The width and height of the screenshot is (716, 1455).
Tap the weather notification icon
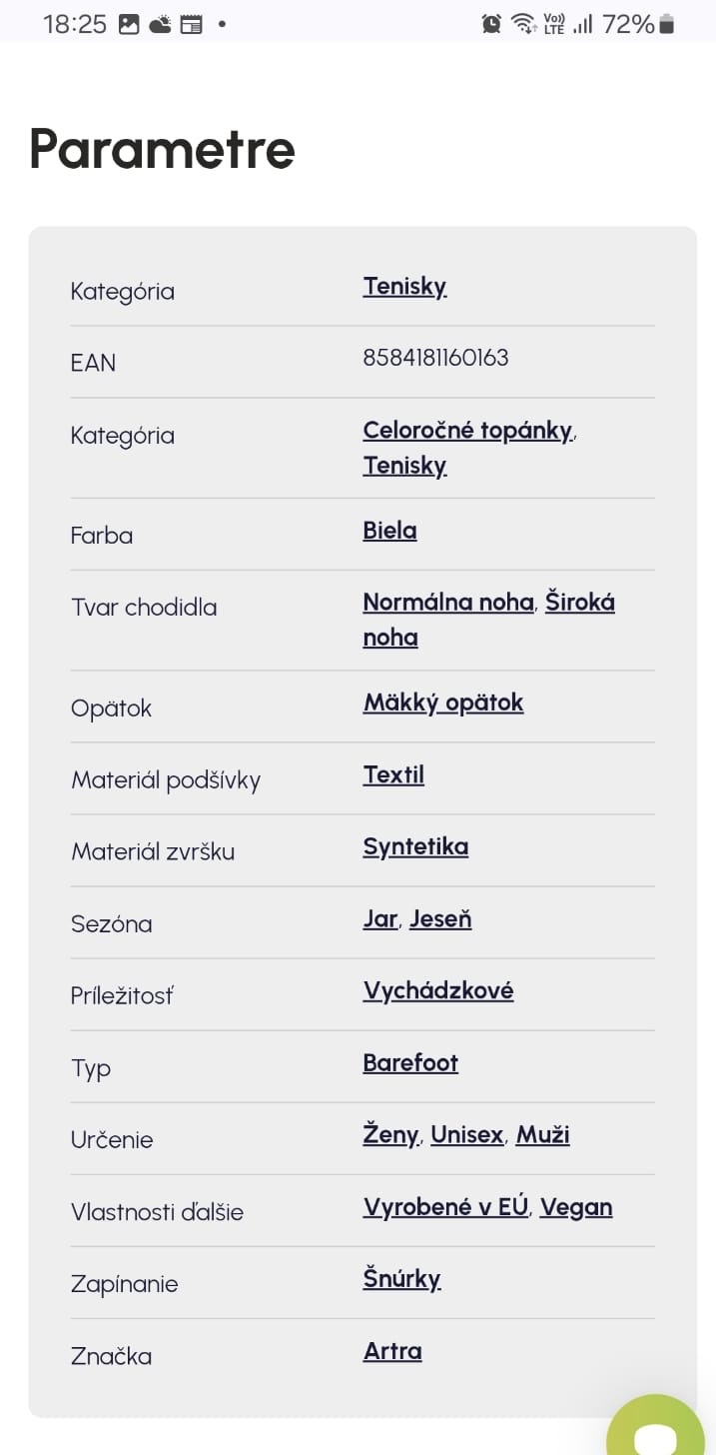tap(160, 24)
